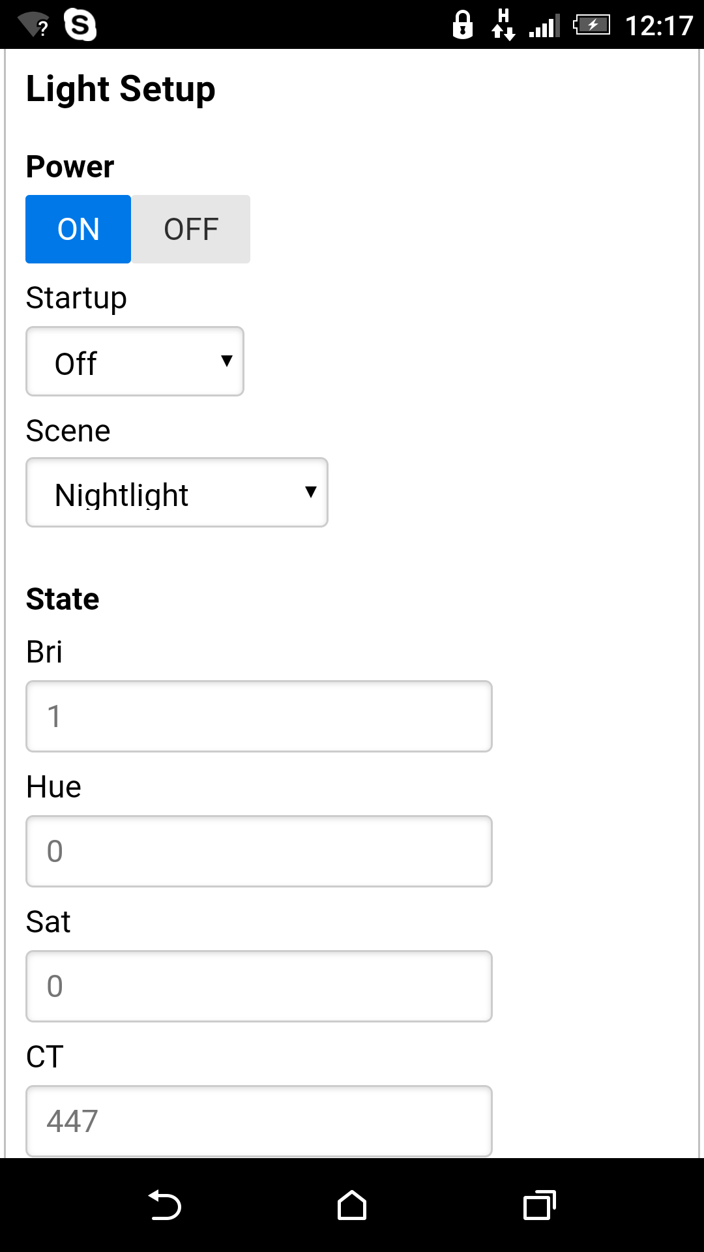704x1252 pixels.
Task: Open the recent apps overview icon
Action: (x=540, y=1205)
